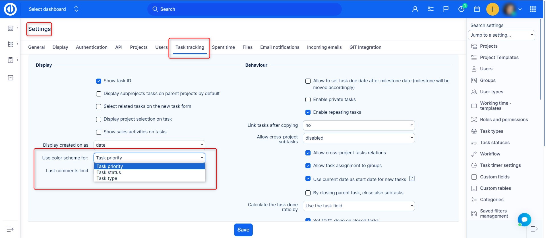The width and height of the screenshot is (546, 238).
Task: Toggle Show sales activities on tasks
Action: point(99,132)
